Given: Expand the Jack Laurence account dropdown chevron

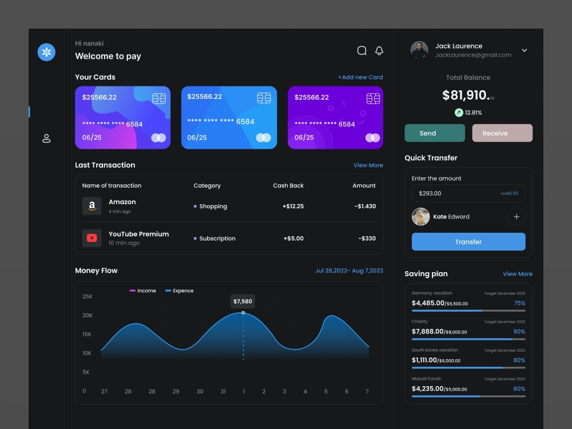Looking at the screenshot, I should 524,50.
